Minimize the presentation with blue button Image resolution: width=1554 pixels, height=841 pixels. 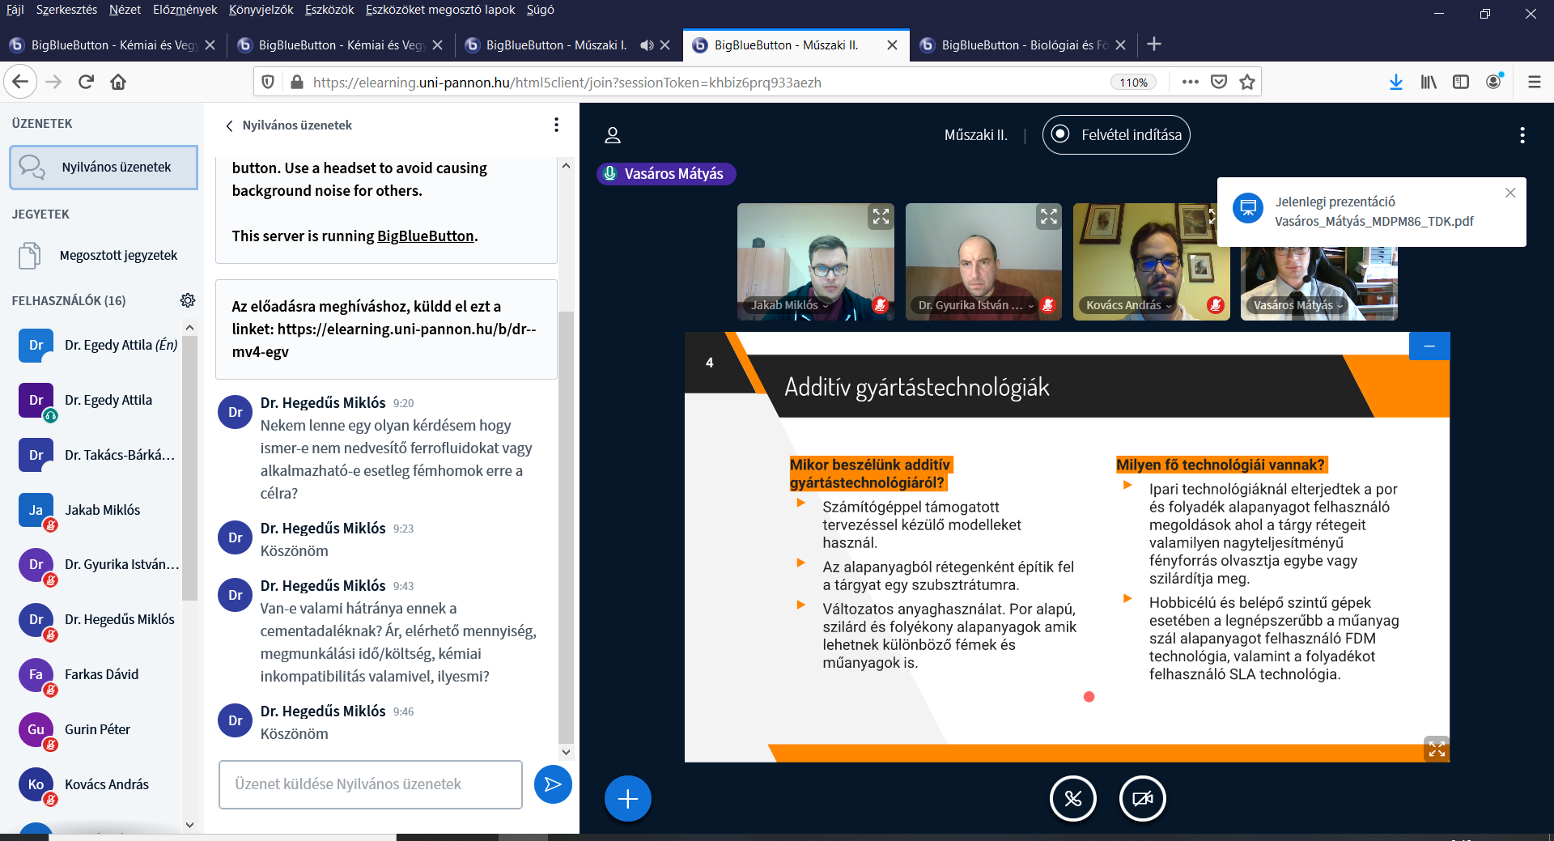click(1429, 346)
